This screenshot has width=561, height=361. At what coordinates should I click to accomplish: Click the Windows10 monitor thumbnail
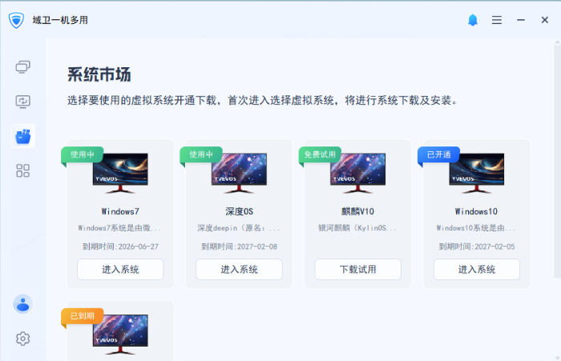477,172
